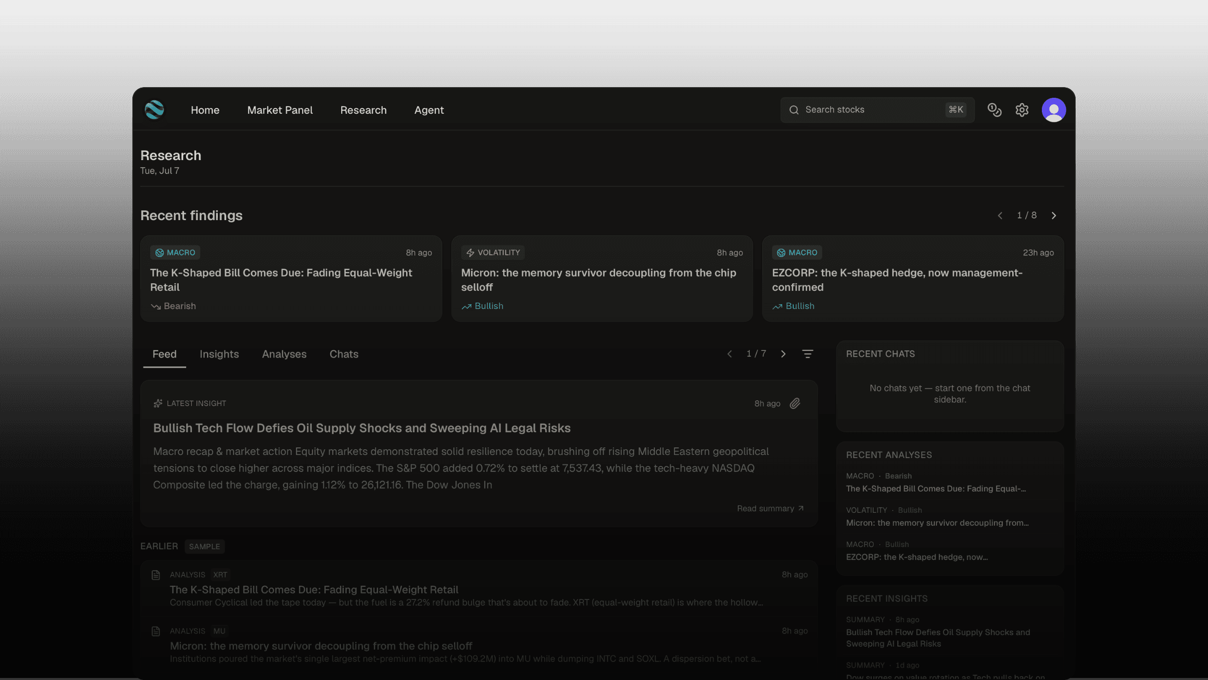Click the VOLATILITY tag on Micron card
This screenshot has height=680, width=1208.
[x=493, y=252]
